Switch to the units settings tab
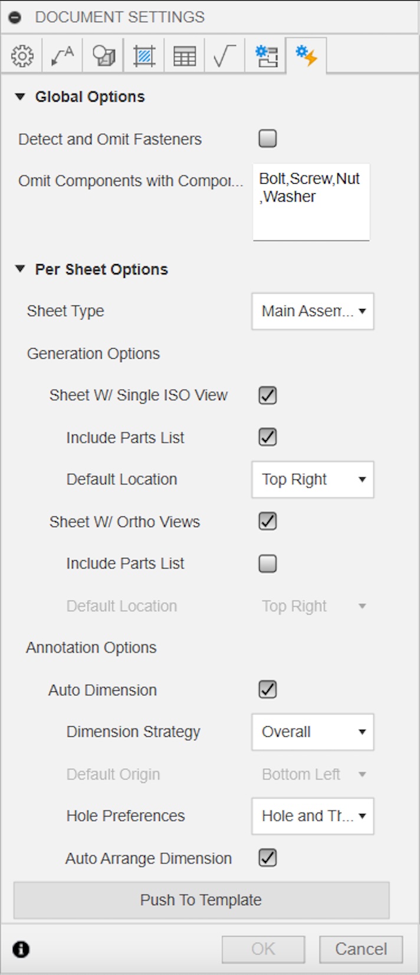Image resolution: width=420 pixels, height=975 pixels. click(x=225, y=55)
